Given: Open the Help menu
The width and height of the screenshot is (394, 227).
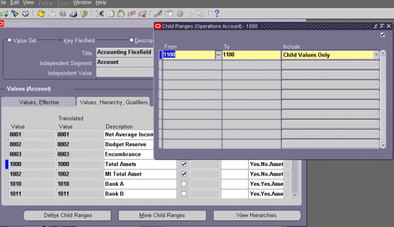Looking at the screenshot, I should (x=101, y=3).
